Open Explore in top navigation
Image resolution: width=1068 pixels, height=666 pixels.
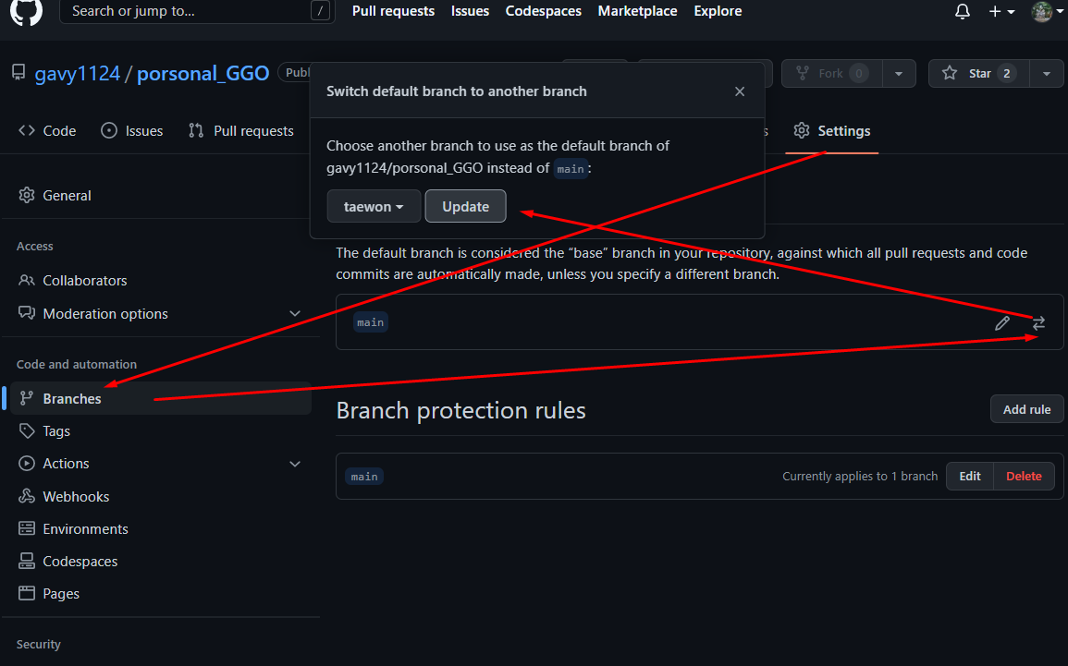pos(718,11)
